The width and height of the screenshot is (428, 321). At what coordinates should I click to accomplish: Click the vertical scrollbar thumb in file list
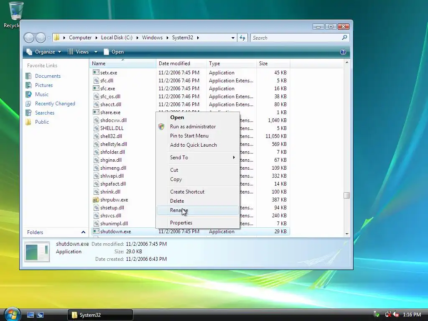(346, 196)
